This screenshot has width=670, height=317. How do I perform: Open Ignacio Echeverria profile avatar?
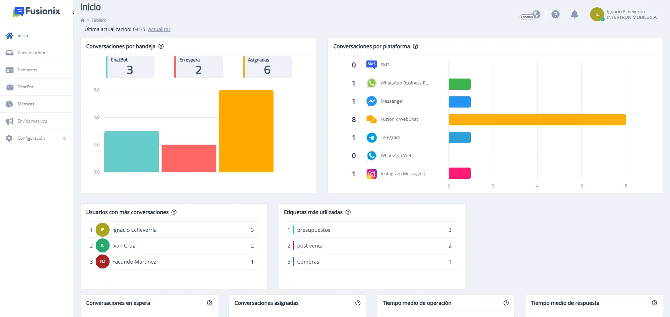pos(597,14)
